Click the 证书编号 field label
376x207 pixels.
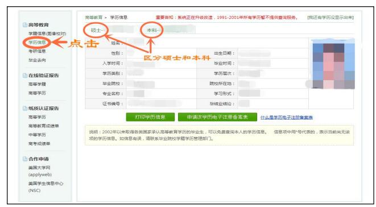113,104
